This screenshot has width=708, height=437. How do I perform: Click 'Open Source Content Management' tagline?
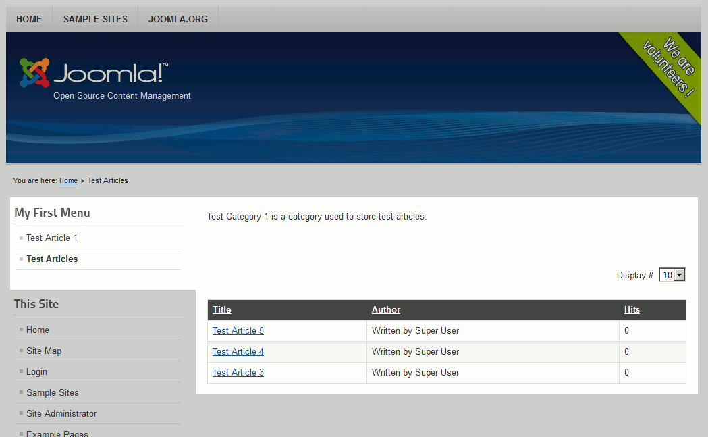pyautogui.click(x=122, y=95)
